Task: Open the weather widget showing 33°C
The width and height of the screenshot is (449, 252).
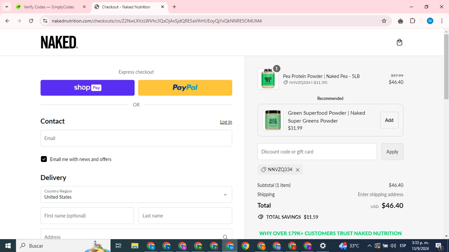Action: pyautogui.click(x=349, y=246)
